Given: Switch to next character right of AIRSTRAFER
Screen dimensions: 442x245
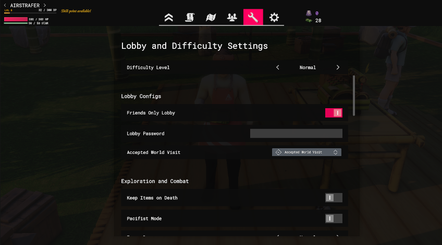Looking at the screenshot, I should pyautogui.click(x=45, y=5).
